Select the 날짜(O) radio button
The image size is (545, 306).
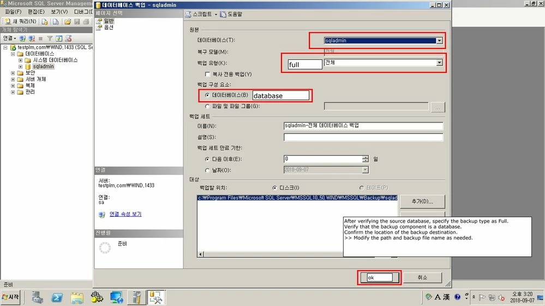207,170
